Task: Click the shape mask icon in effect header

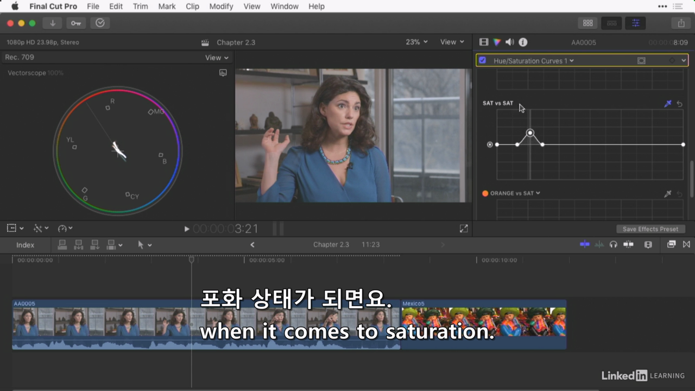Action: pos(641,61)
